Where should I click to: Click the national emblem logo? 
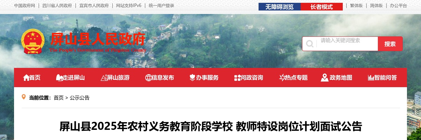coord(33,41)
